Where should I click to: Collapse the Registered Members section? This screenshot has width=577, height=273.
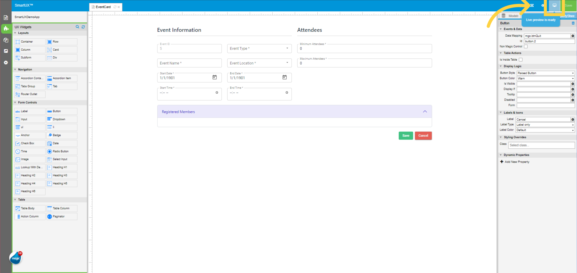coord(425,111)
